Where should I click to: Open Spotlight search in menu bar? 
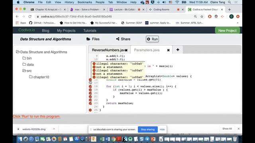pyautogui.click(x=229, y=2)
